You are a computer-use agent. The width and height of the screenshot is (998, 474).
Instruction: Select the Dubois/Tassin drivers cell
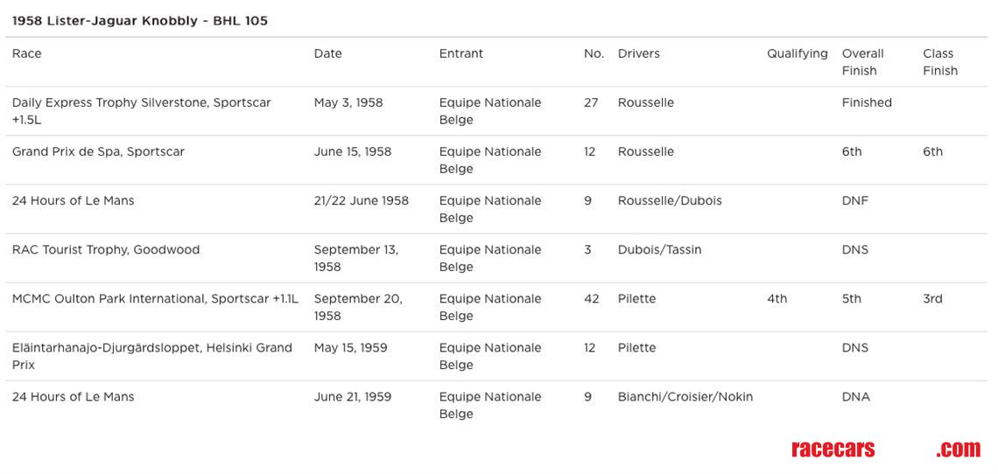tap(659, 249)
